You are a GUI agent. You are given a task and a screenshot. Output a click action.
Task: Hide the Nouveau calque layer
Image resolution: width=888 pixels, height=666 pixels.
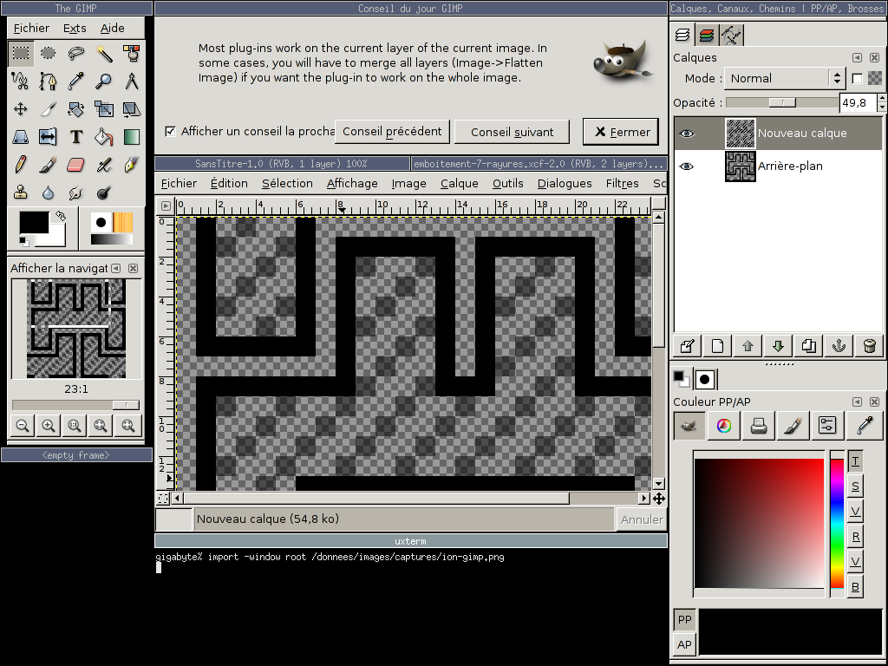(687, 134)
